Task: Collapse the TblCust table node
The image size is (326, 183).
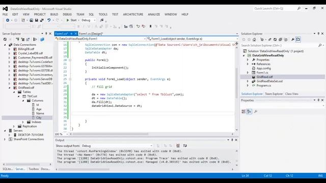Action: point(19,96)
